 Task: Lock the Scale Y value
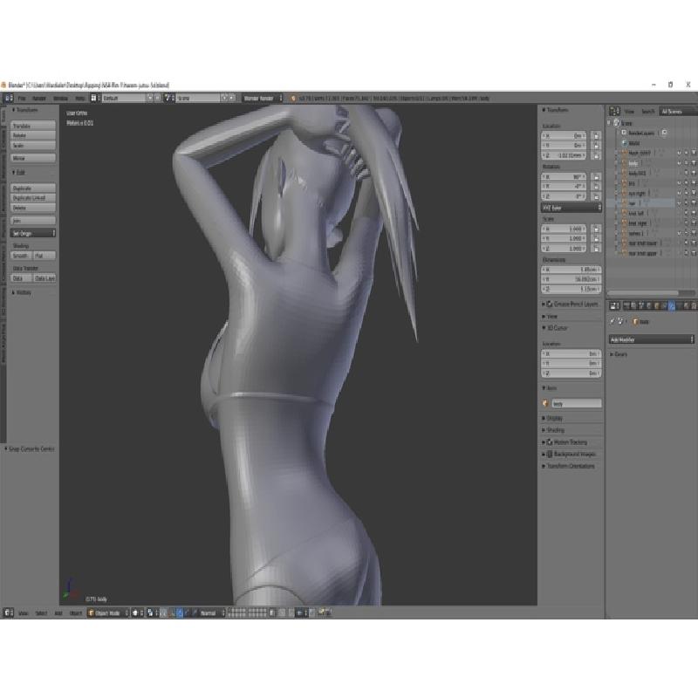click(x=596, y=238)
